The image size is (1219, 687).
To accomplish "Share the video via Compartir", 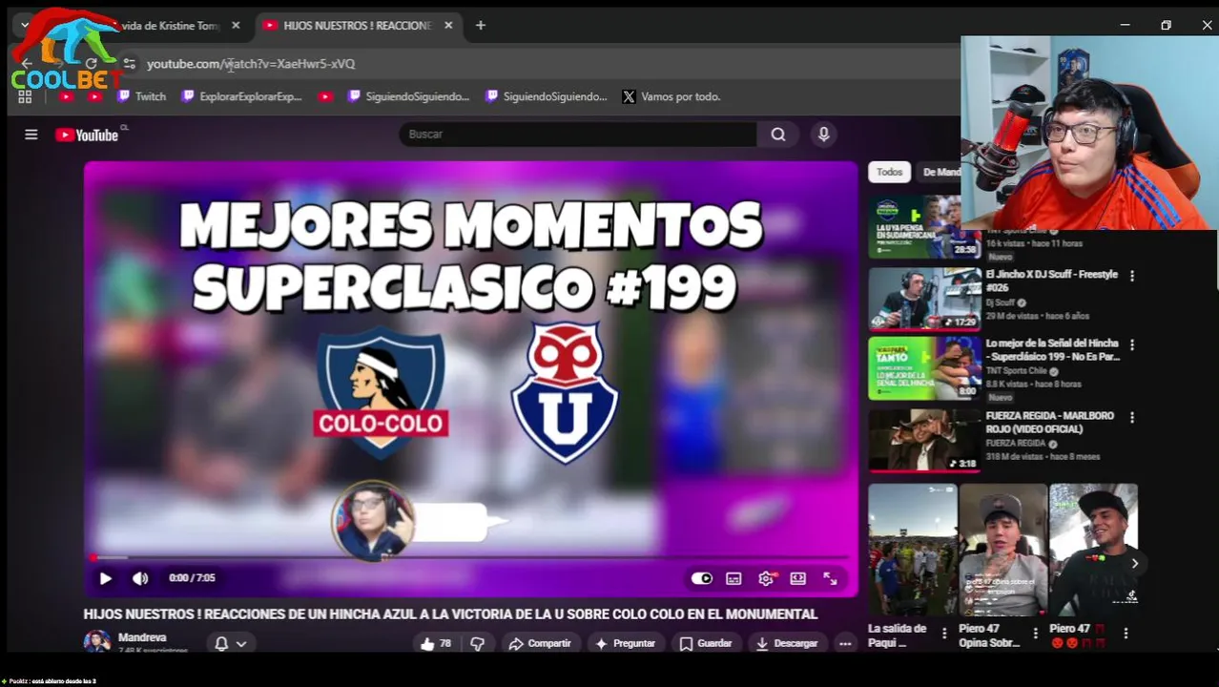I will tap(540, 643).
